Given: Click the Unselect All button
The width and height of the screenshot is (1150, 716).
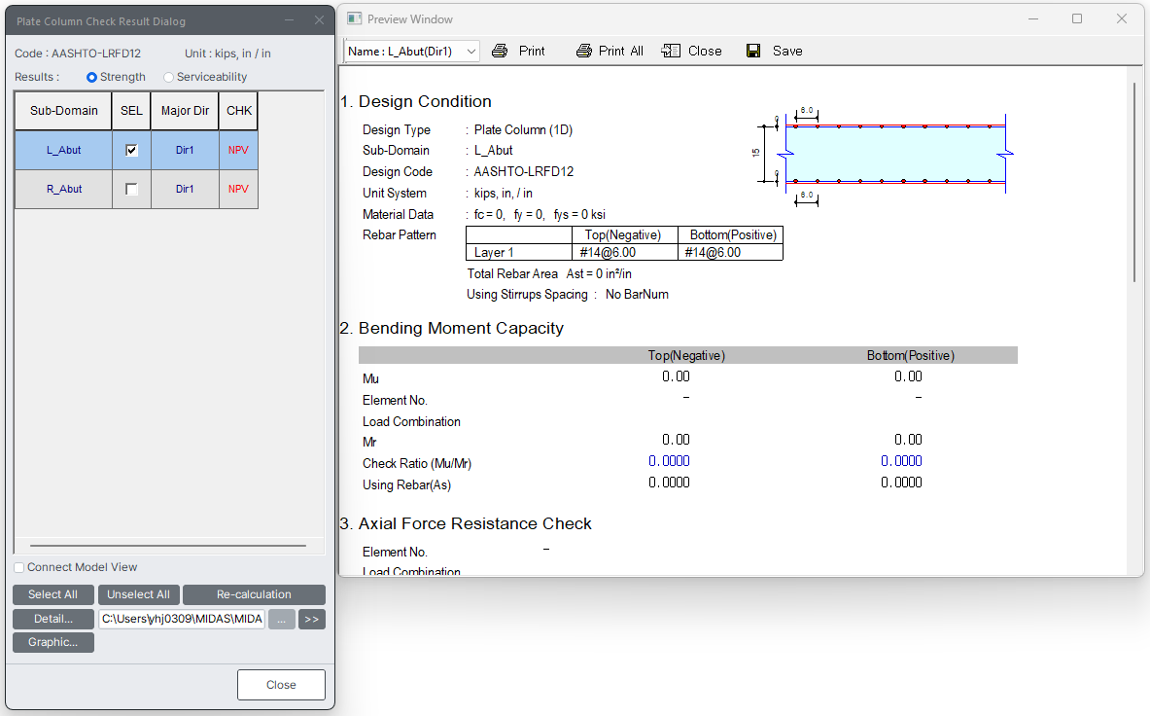Looking at the screenshot, I should coord(139,594).
